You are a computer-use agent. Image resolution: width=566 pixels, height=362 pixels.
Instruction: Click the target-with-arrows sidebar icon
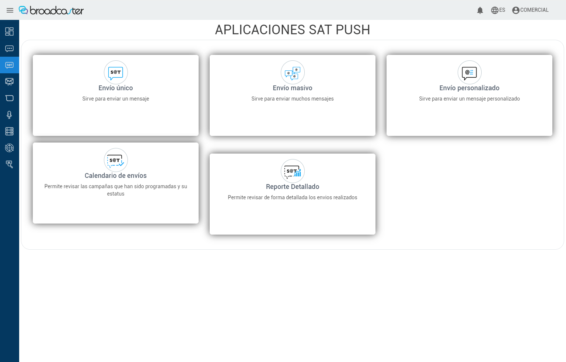(x=9, y=148)
